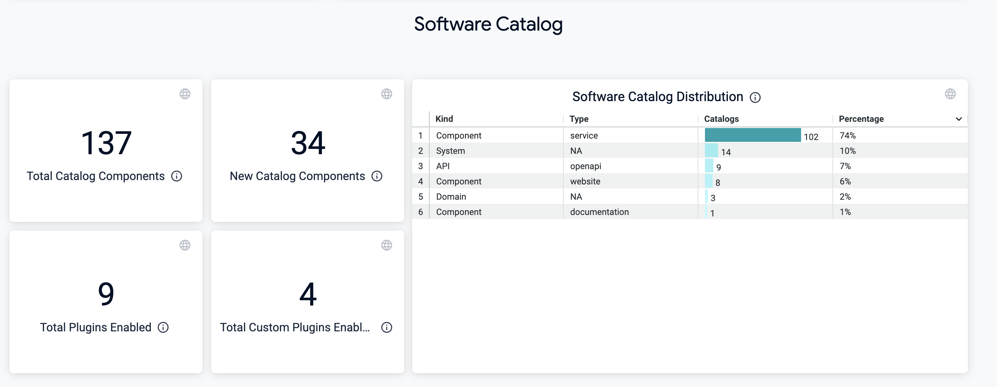Click the 102 service catalogs bar

752,135
